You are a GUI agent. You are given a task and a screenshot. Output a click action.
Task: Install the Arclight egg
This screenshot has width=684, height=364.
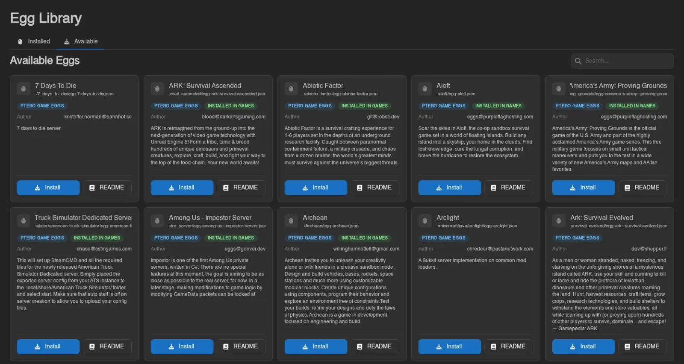[450, 346]
